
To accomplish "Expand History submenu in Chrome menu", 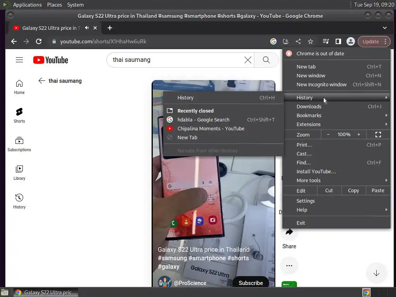I will pyautogui.click(x=336, y=97).
